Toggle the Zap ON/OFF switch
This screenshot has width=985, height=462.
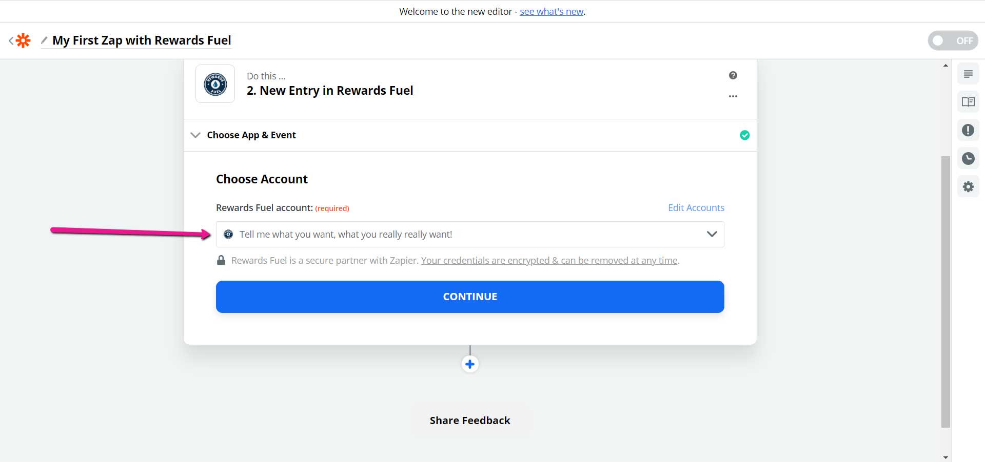pos(953,40)
